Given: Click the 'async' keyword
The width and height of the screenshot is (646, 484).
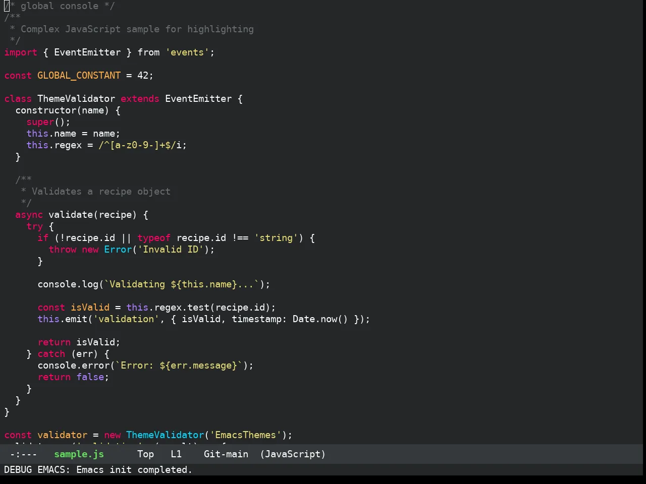Looking at the screenshot, I should [29, 215].
